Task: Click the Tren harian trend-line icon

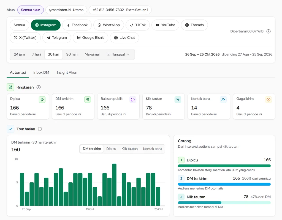Action: pyautogui.click(x=10, y=129)
